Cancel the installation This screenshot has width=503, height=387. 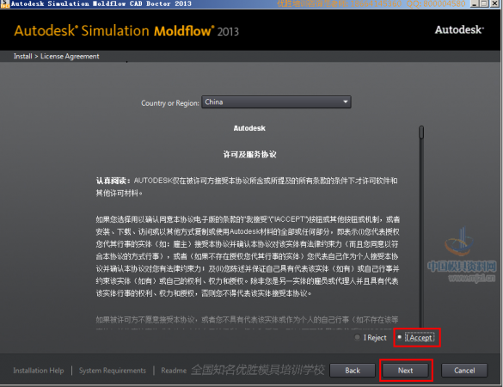pos(464,371)
